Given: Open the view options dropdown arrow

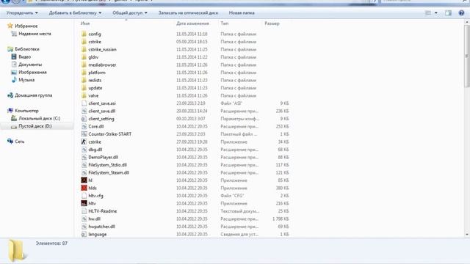Looking at the screenshot, I should [x=435, y=13].
